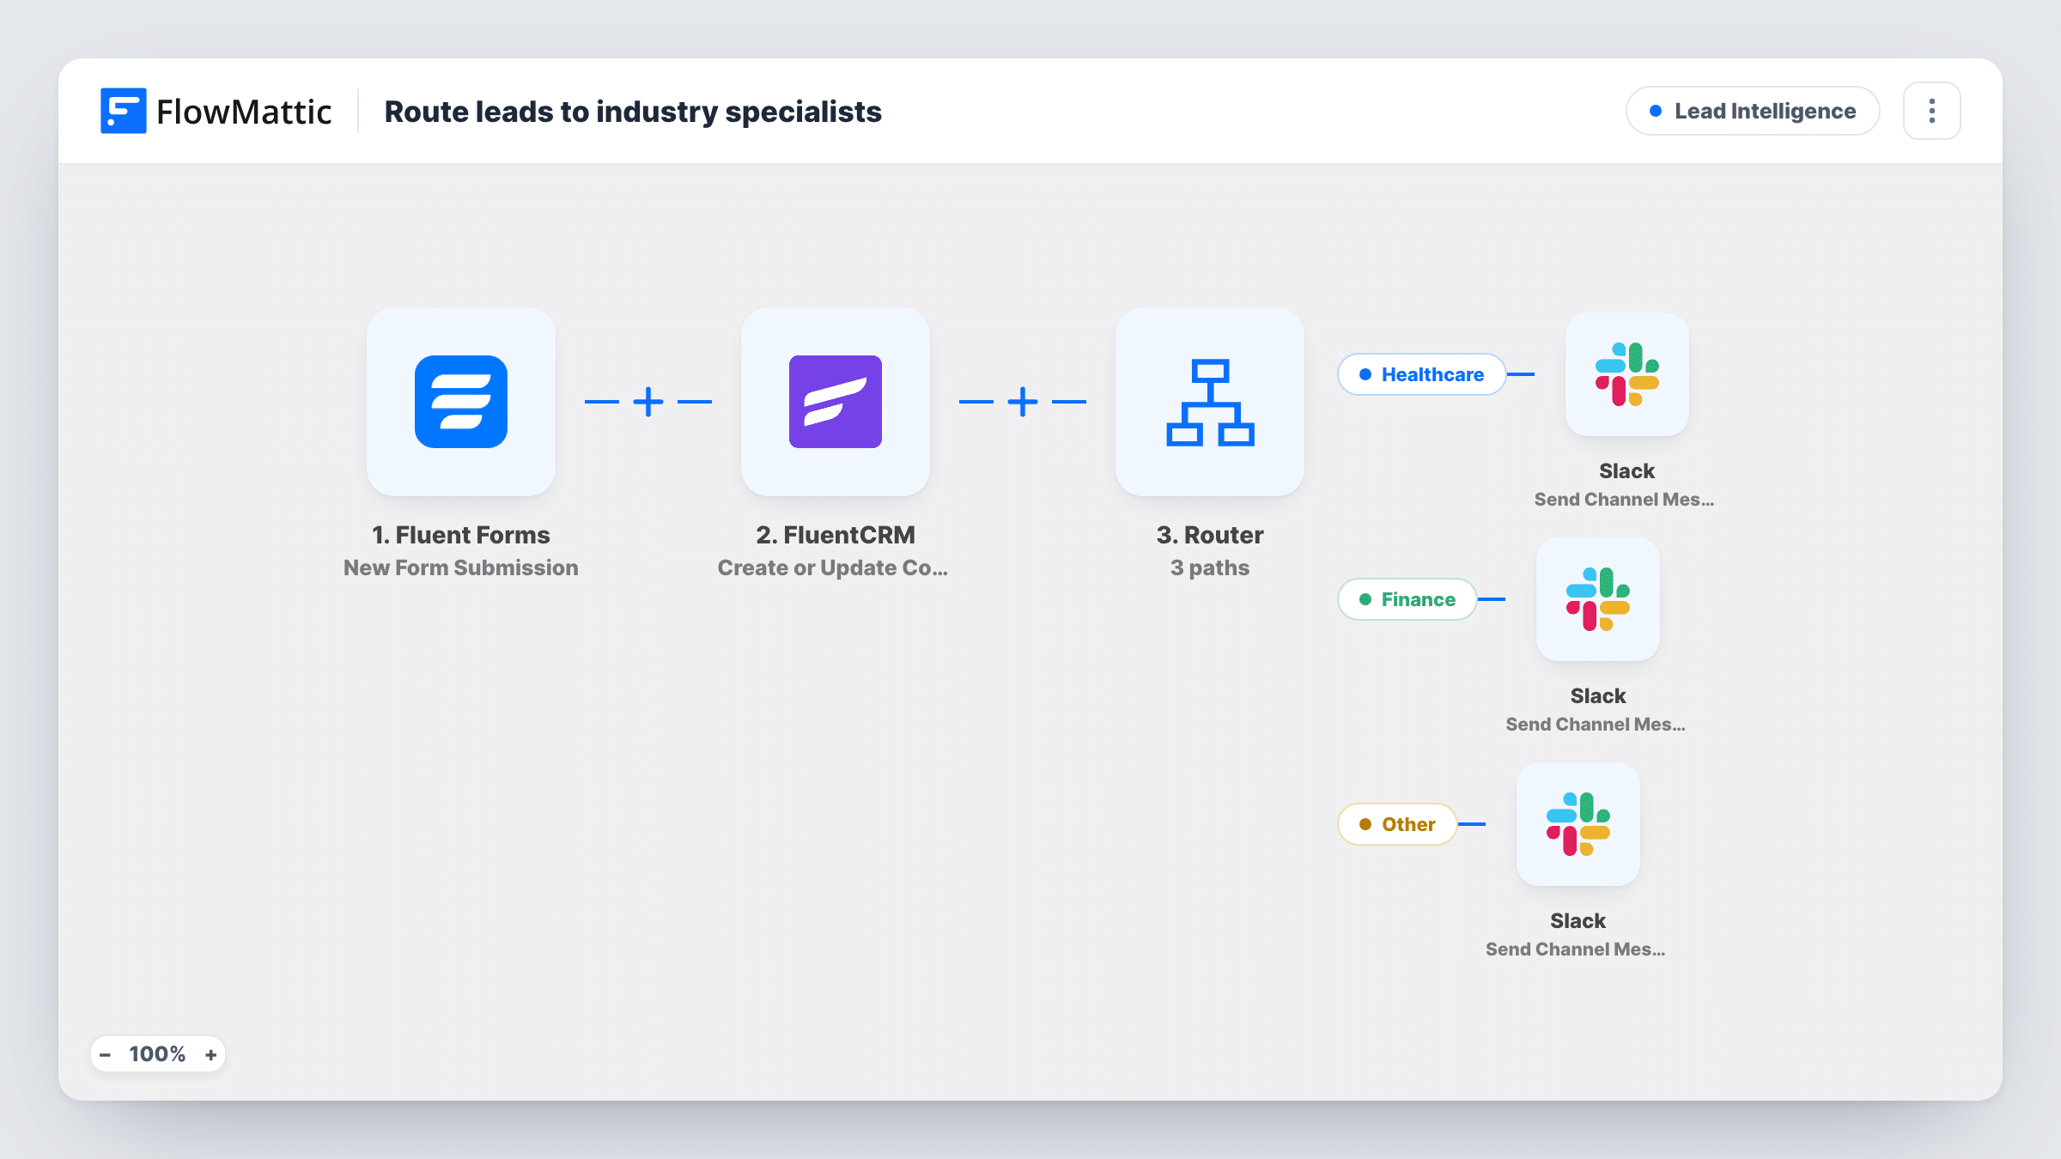Open the Slack step on Other path
Image resolution: width=2061 pixels, height=1159 pixels.
pyautogui.click(x=1578, y=824)
